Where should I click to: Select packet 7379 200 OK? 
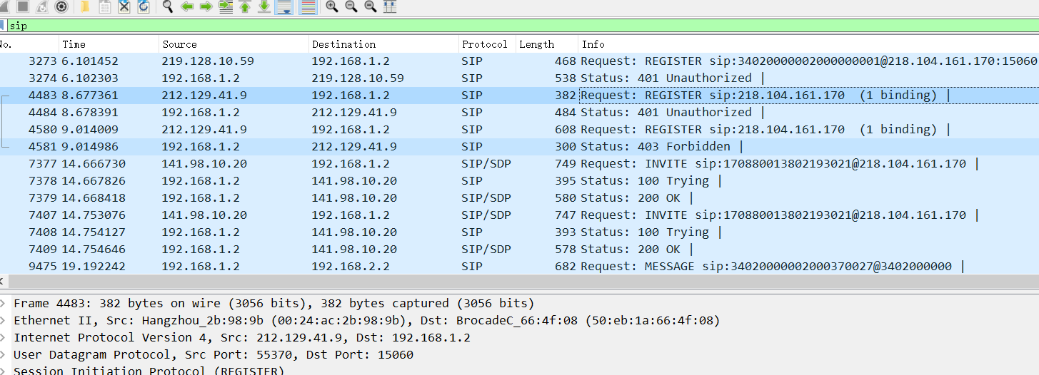click(x=519, y=197)
